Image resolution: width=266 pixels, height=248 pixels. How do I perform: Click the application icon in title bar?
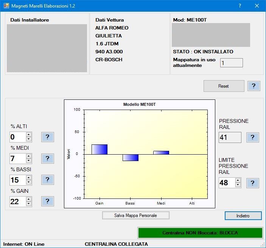(x=6, y=6)
